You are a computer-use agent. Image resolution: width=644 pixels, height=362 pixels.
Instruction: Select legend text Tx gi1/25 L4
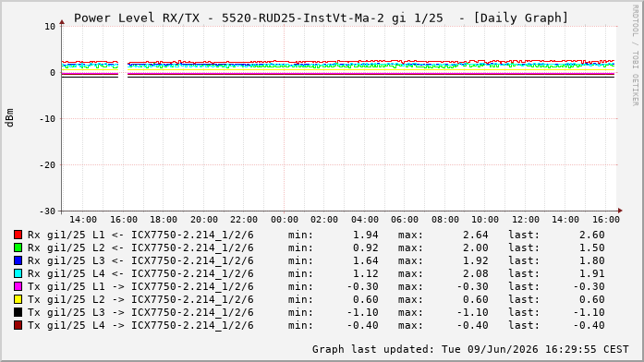tap(67, 325)
